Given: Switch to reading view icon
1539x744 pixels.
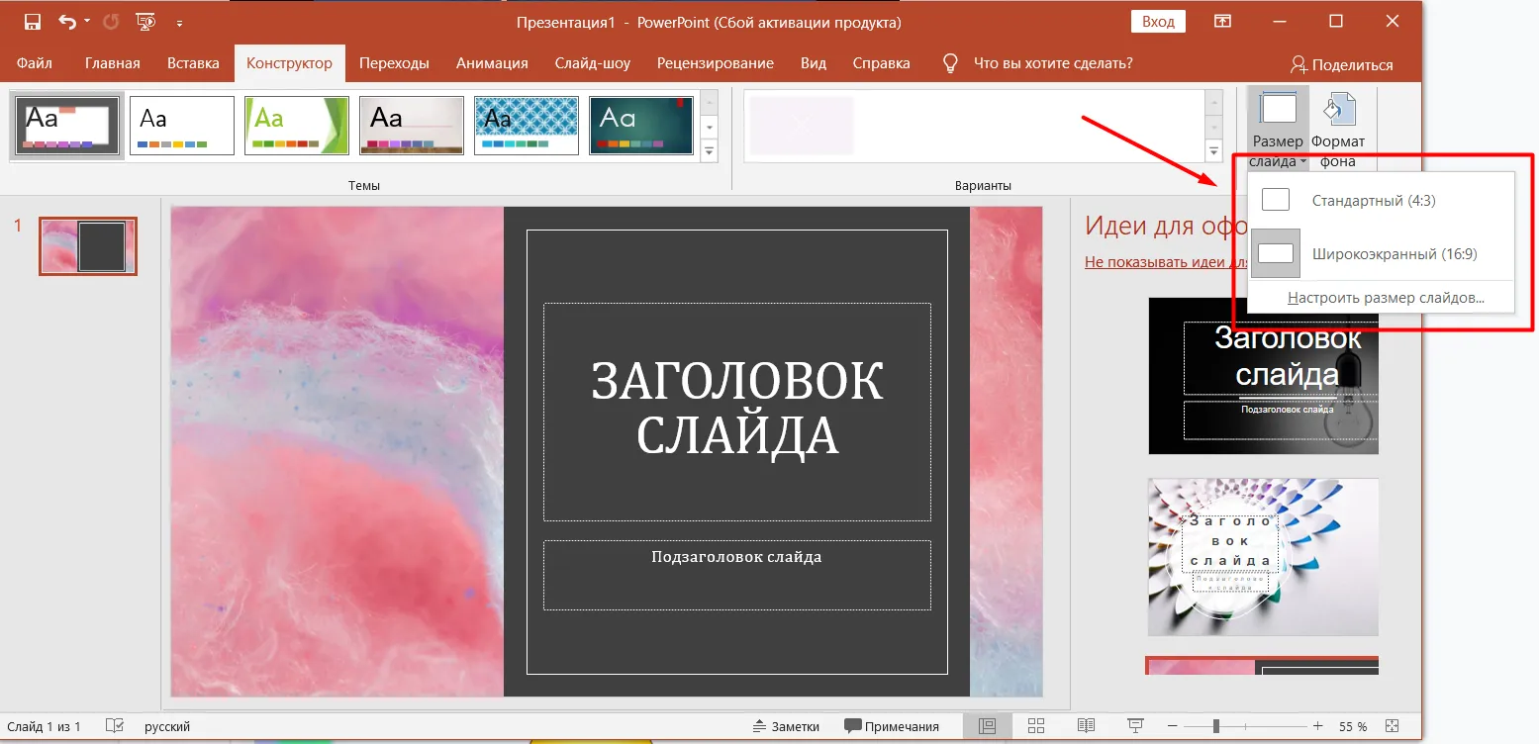Looking at the screenshot, I should tap(1086, 726).
